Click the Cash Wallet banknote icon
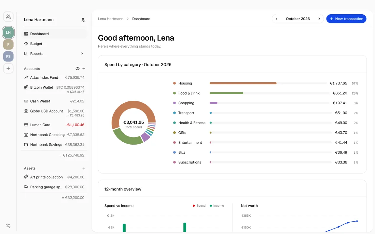 [26, 101]
